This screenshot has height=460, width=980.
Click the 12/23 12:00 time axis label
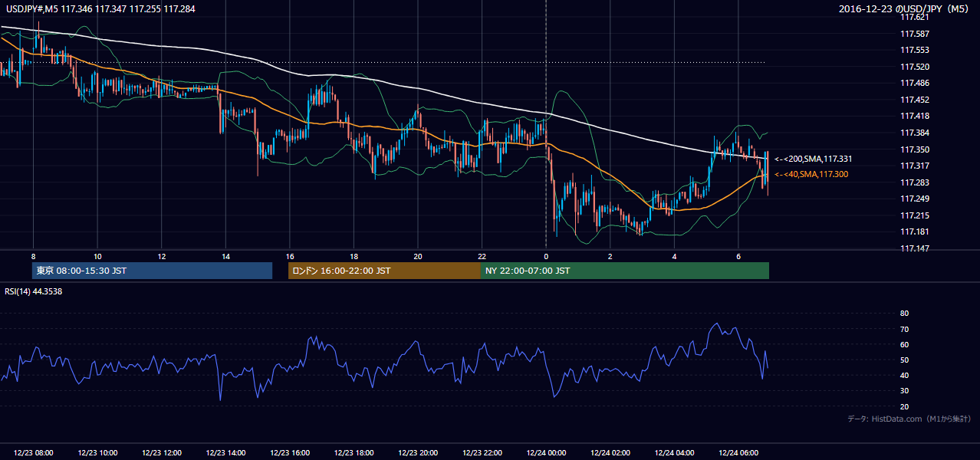pos(162,453)
